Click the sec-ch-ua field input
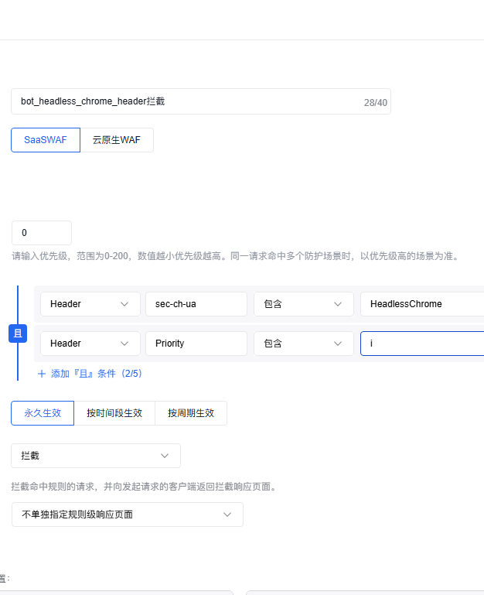The image size is (484, 595). click(x=196, y=304)
